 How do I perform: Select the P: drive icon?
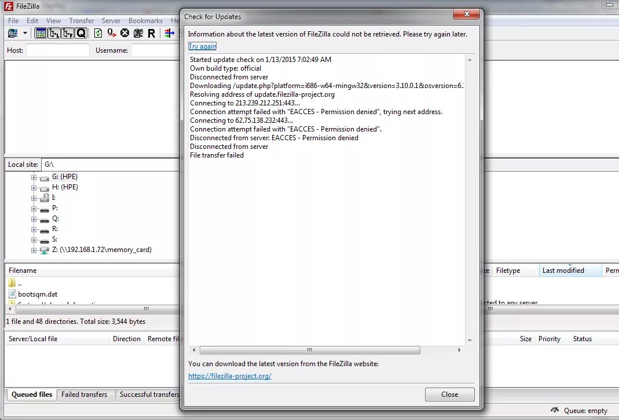(45, 209)
